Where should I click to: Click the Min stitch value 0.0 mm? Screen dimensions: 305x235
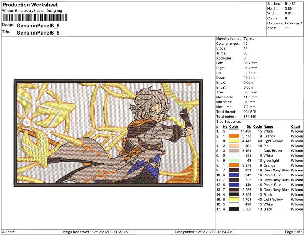[x=250, y=102]
